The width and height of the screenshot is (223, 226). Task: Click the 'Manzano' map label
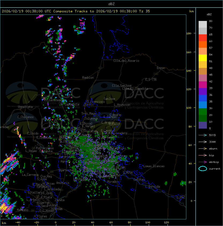23,210
